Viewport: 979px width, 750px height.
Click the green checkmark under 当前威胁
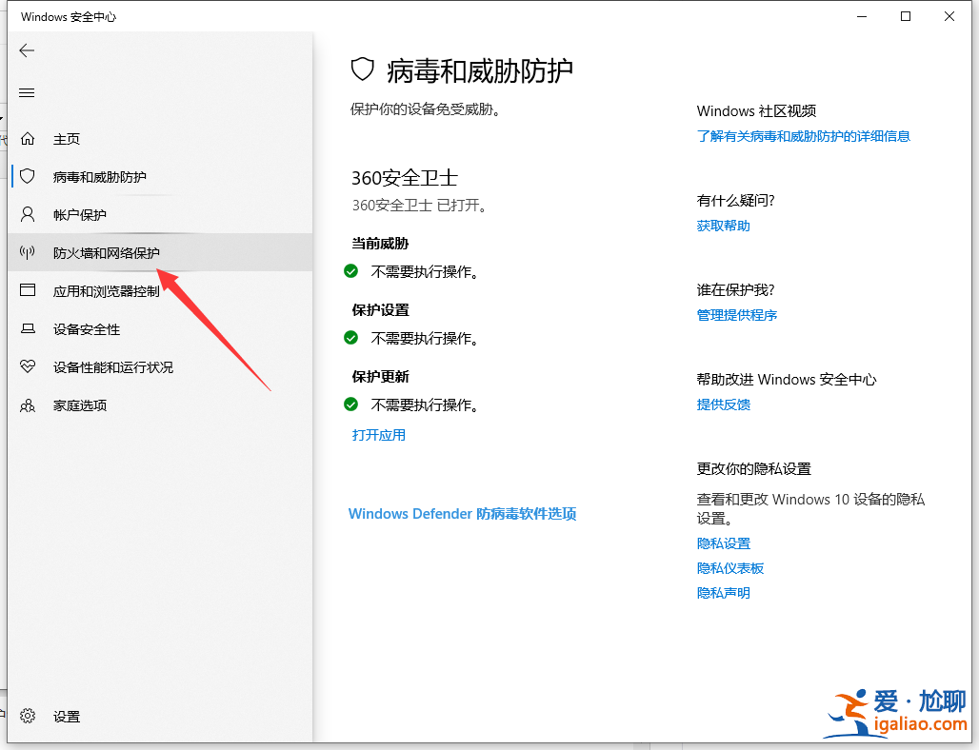(x=350, y=271)
